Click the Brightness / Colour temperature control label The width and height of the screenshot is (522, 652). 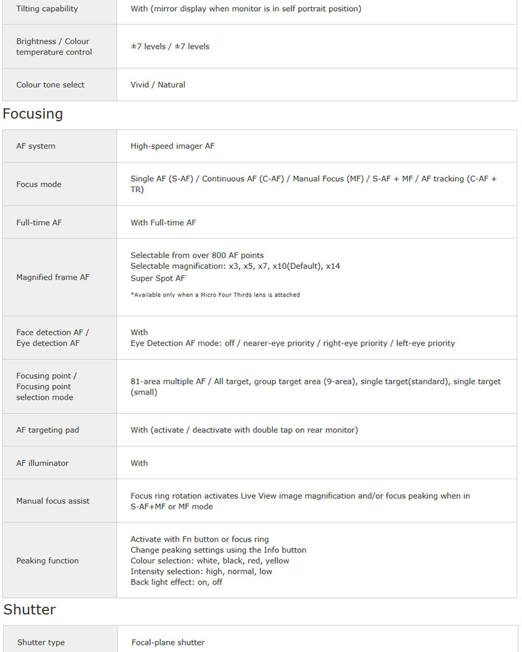pyautogui.click(x=54, y=46)
